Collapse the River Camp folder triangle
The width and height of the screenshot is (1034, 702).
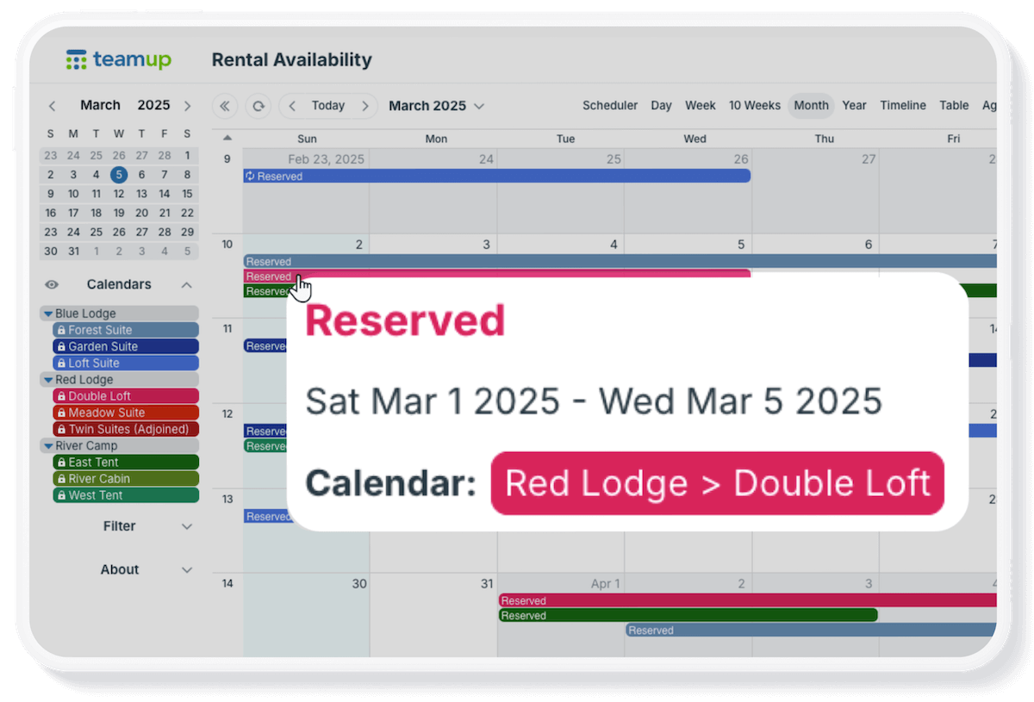[48, 446]
